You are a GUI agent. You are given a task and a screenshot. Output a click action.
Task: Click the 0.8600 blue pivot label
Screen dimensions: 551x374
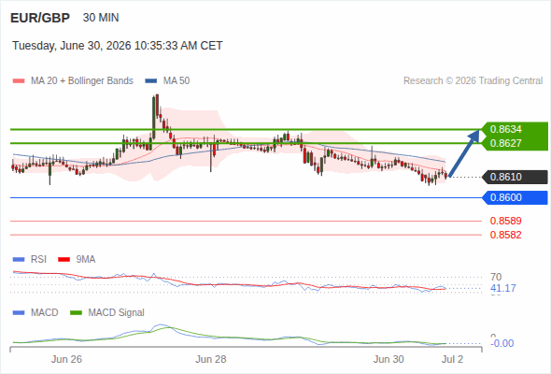[x=516, y=197]
